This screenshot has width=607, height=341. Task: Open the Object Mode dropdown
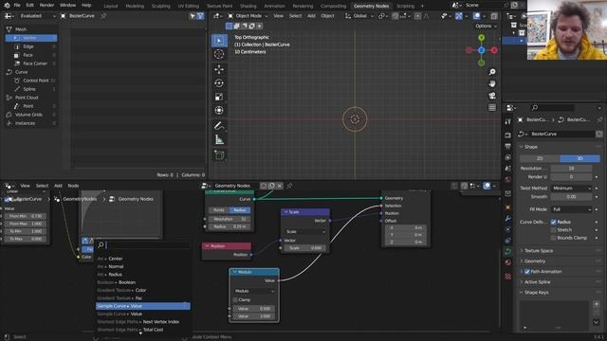coord(248,16)
